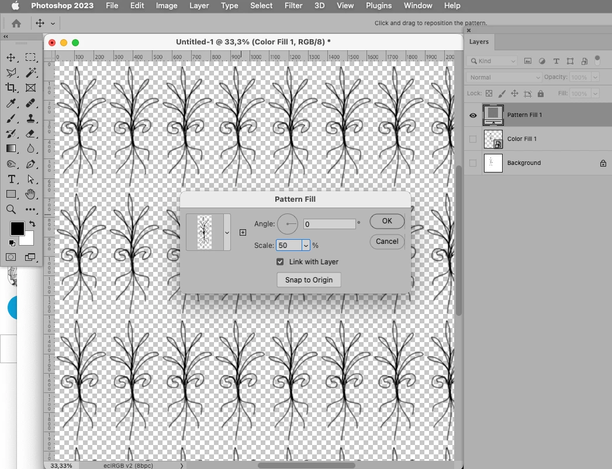Select the Path Selection tool
Viewport: 612px width, 469px height.
coord(30,180)
